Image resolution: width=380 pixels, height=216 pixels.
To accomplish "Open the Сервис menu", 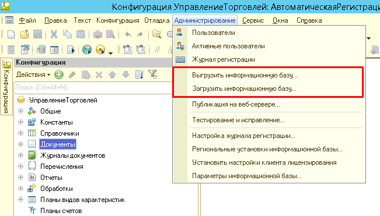I will click(253, 20).
